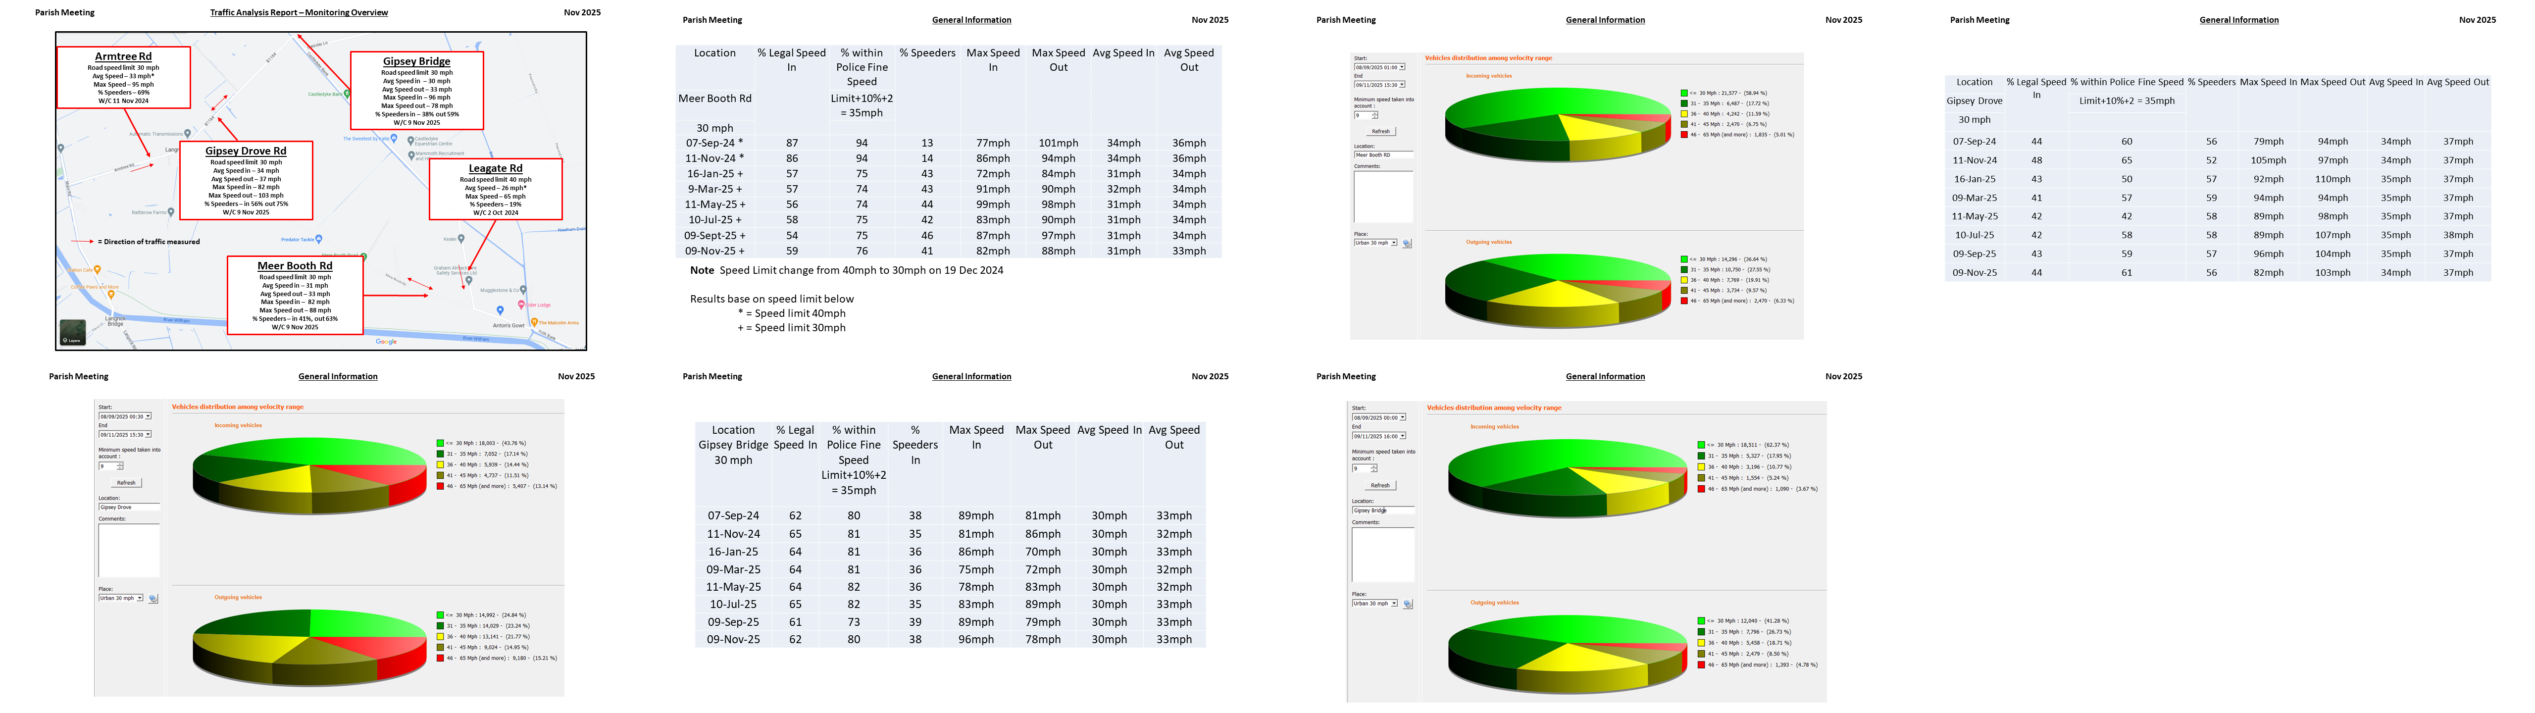The height and width of the screenshot is (713, 2535).
Task: Click The Malcolm Arms restaurant pin
Action: tap(534, 322)
